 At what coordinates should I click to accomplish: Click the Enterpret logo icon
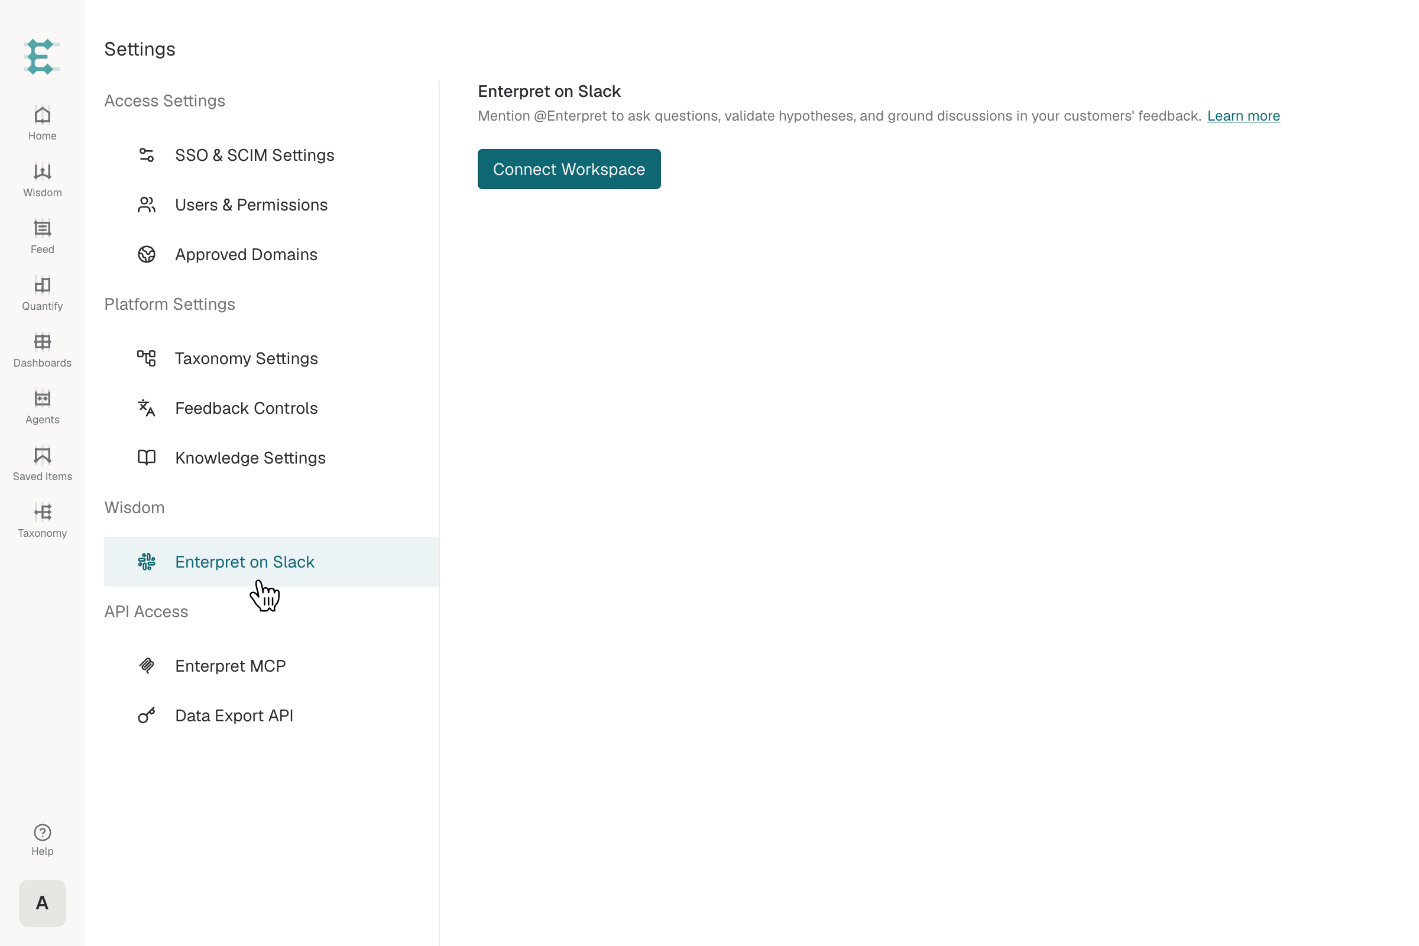[42, 57]
